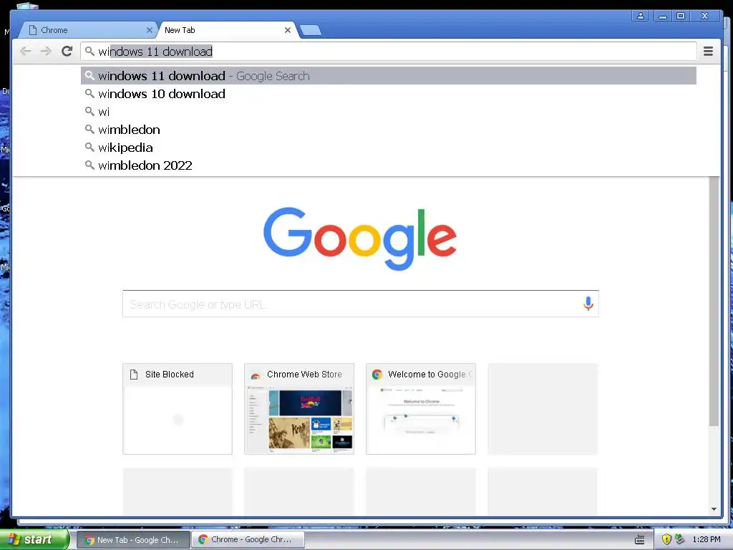Image resolution: width=733 pixels, height=550 pixels.
Task: Click the taskbar clock showing 1:28 PM
Action: coord(706,539)
